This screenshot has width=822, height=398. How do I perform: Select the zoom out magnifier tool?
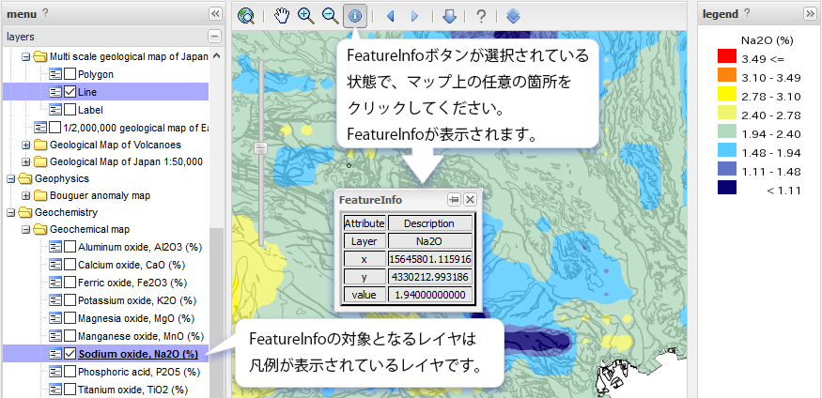pyautogui.click(x=330, y=16)
